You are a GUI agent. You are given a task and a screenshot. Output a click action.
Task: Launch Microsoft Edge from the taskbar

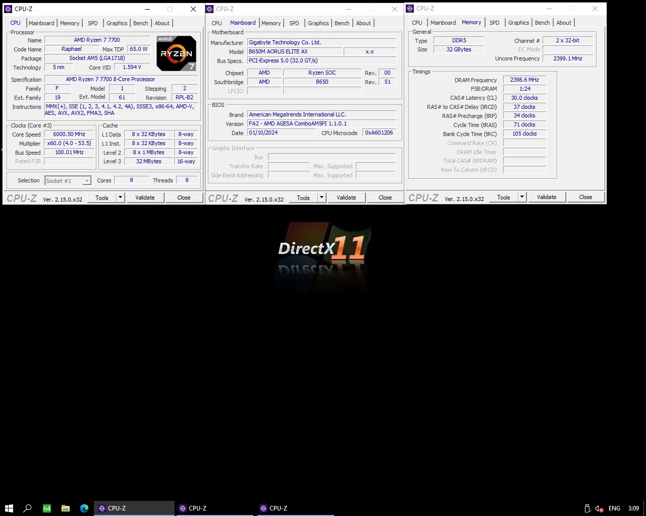(x=84, y=508)
